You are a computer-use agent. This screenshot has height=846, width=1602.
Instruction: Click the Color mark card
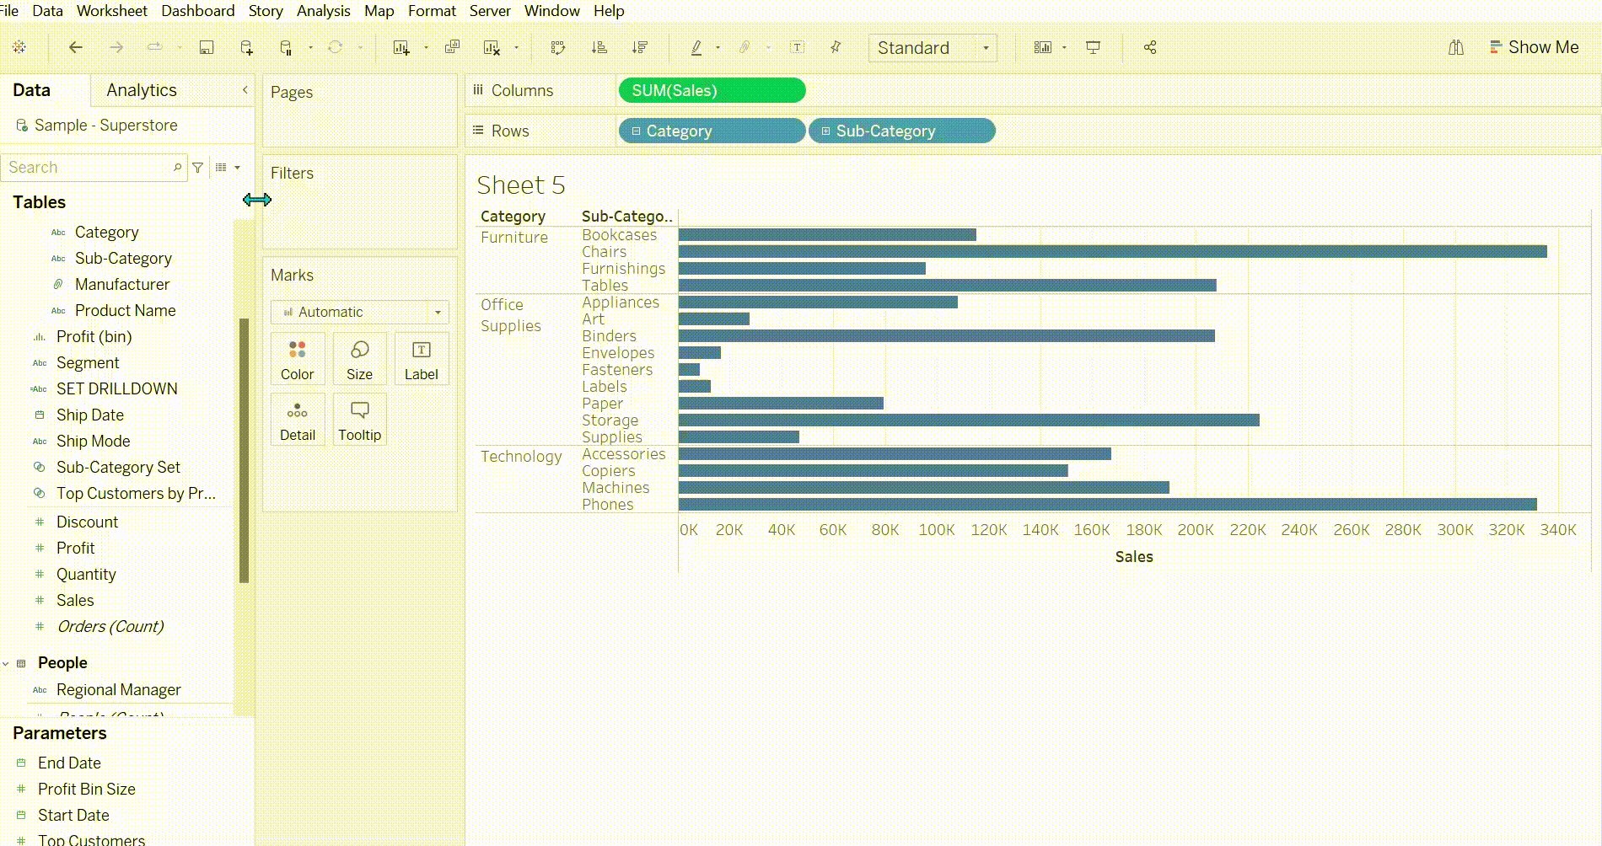(298, 360)
